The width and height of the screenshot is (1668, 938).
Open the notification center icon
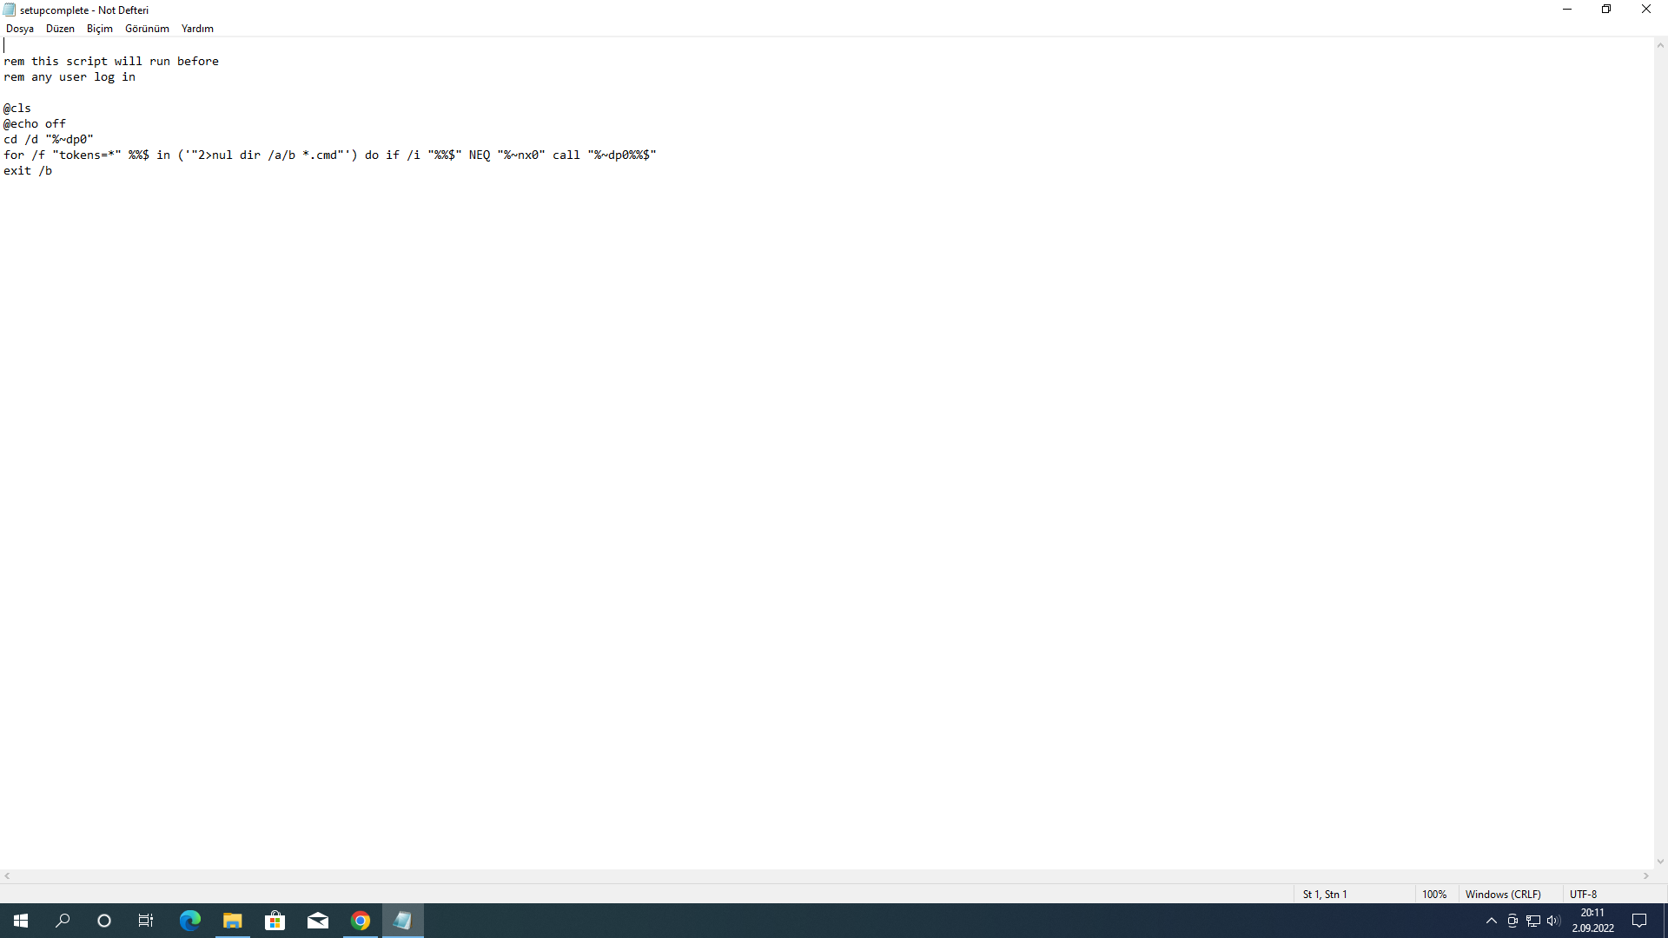[1639, 921]
